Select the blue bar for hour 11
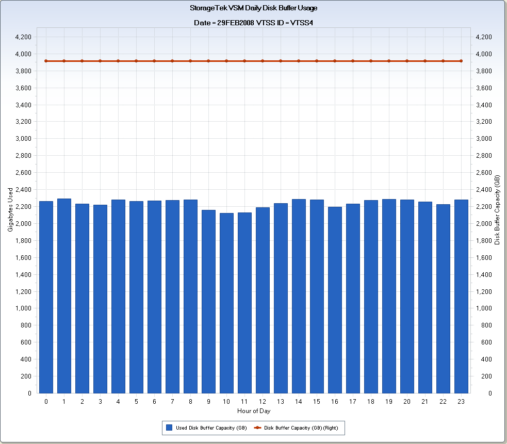This screenshot has width=507, height=444. (x=245, y=303)
